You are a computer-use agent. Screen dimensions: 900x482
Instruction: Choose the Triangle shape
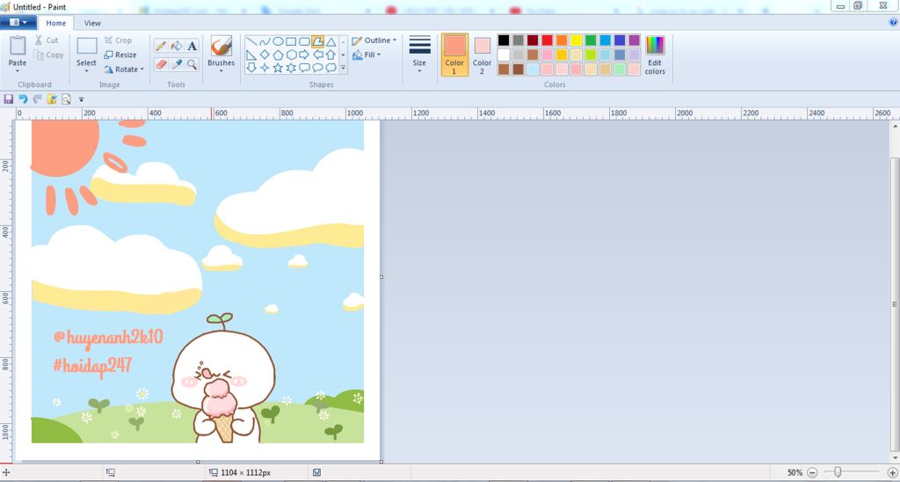click(330, 42)
